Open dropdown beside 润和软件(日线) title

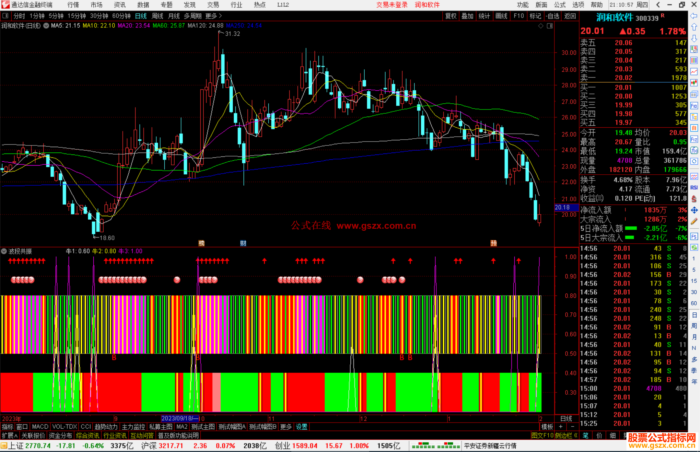(46, 26)
